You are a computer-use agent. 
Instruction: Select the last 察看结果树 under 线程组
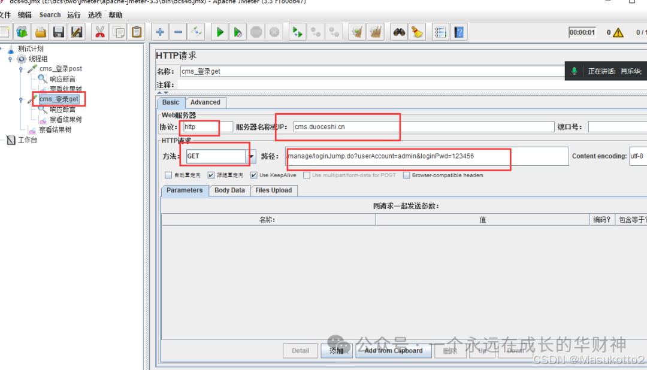pos(55,129)
